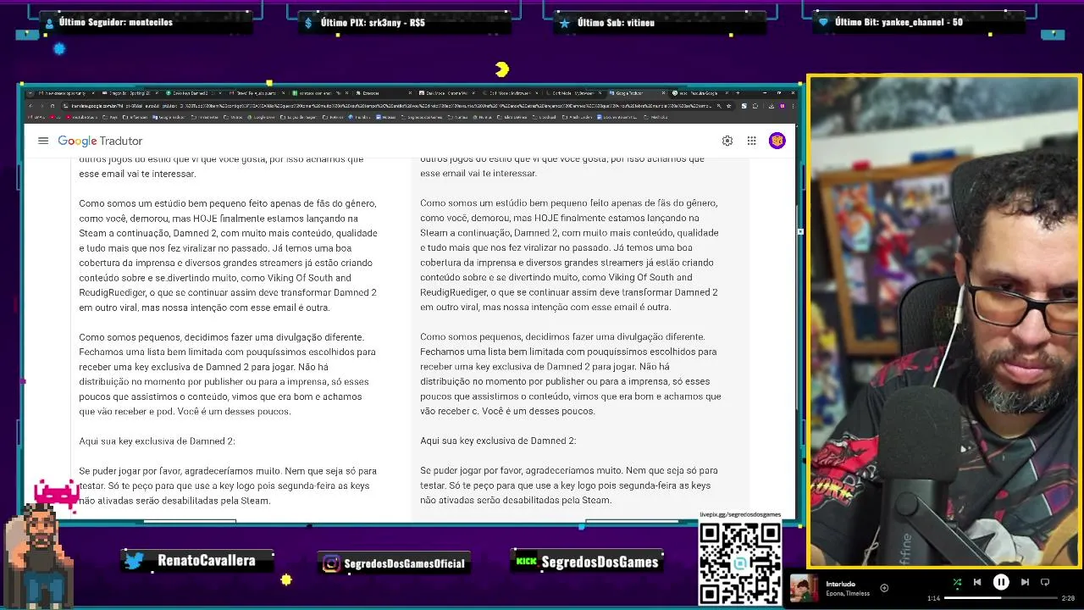1084x610 pixels.
Task: Click the artist name Epona, Timeless
Action: [x=848, y=593]
